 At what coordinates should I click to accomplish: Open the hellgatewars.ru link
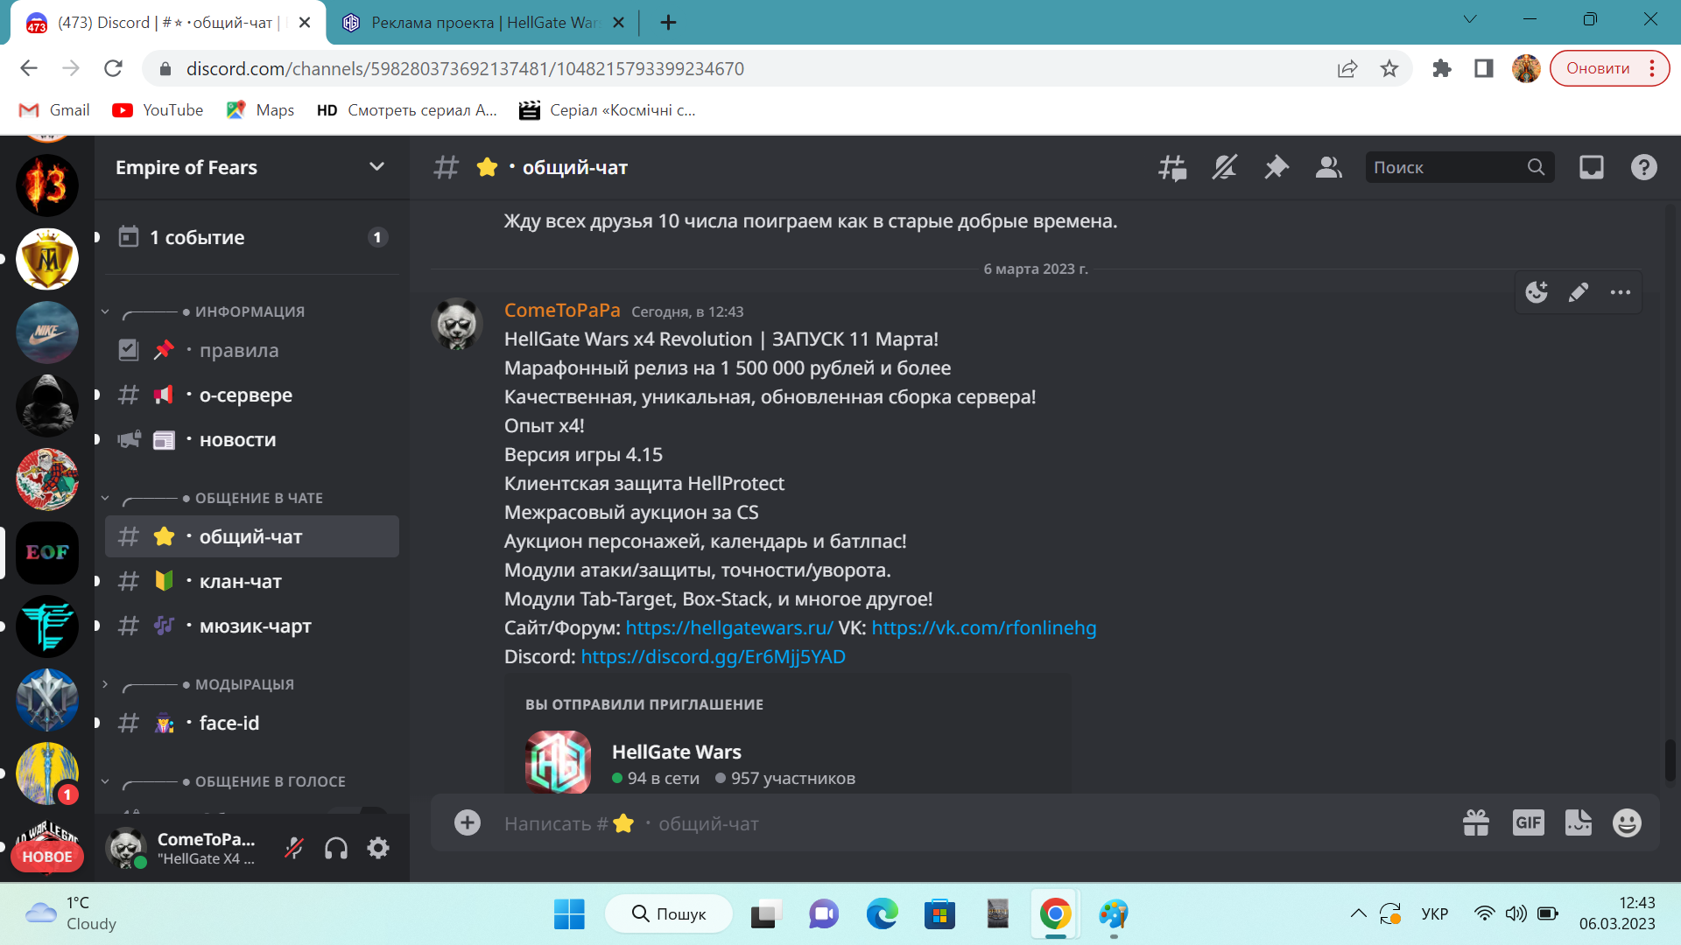(x=729, y=627)
